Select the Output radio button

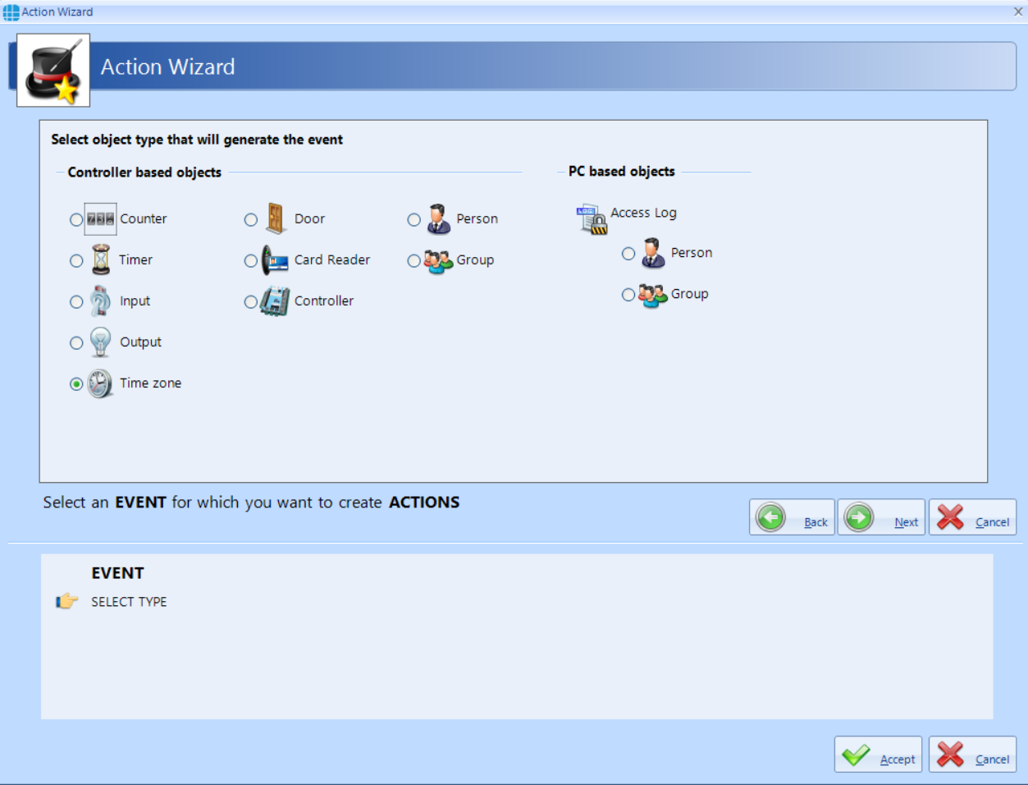click(76, 342)
